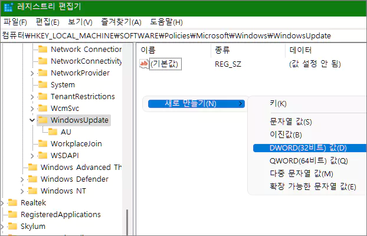Viewport: 367px width, 236px height.
Task: Collapse the WindowsUpdate key
Action: 32,120
